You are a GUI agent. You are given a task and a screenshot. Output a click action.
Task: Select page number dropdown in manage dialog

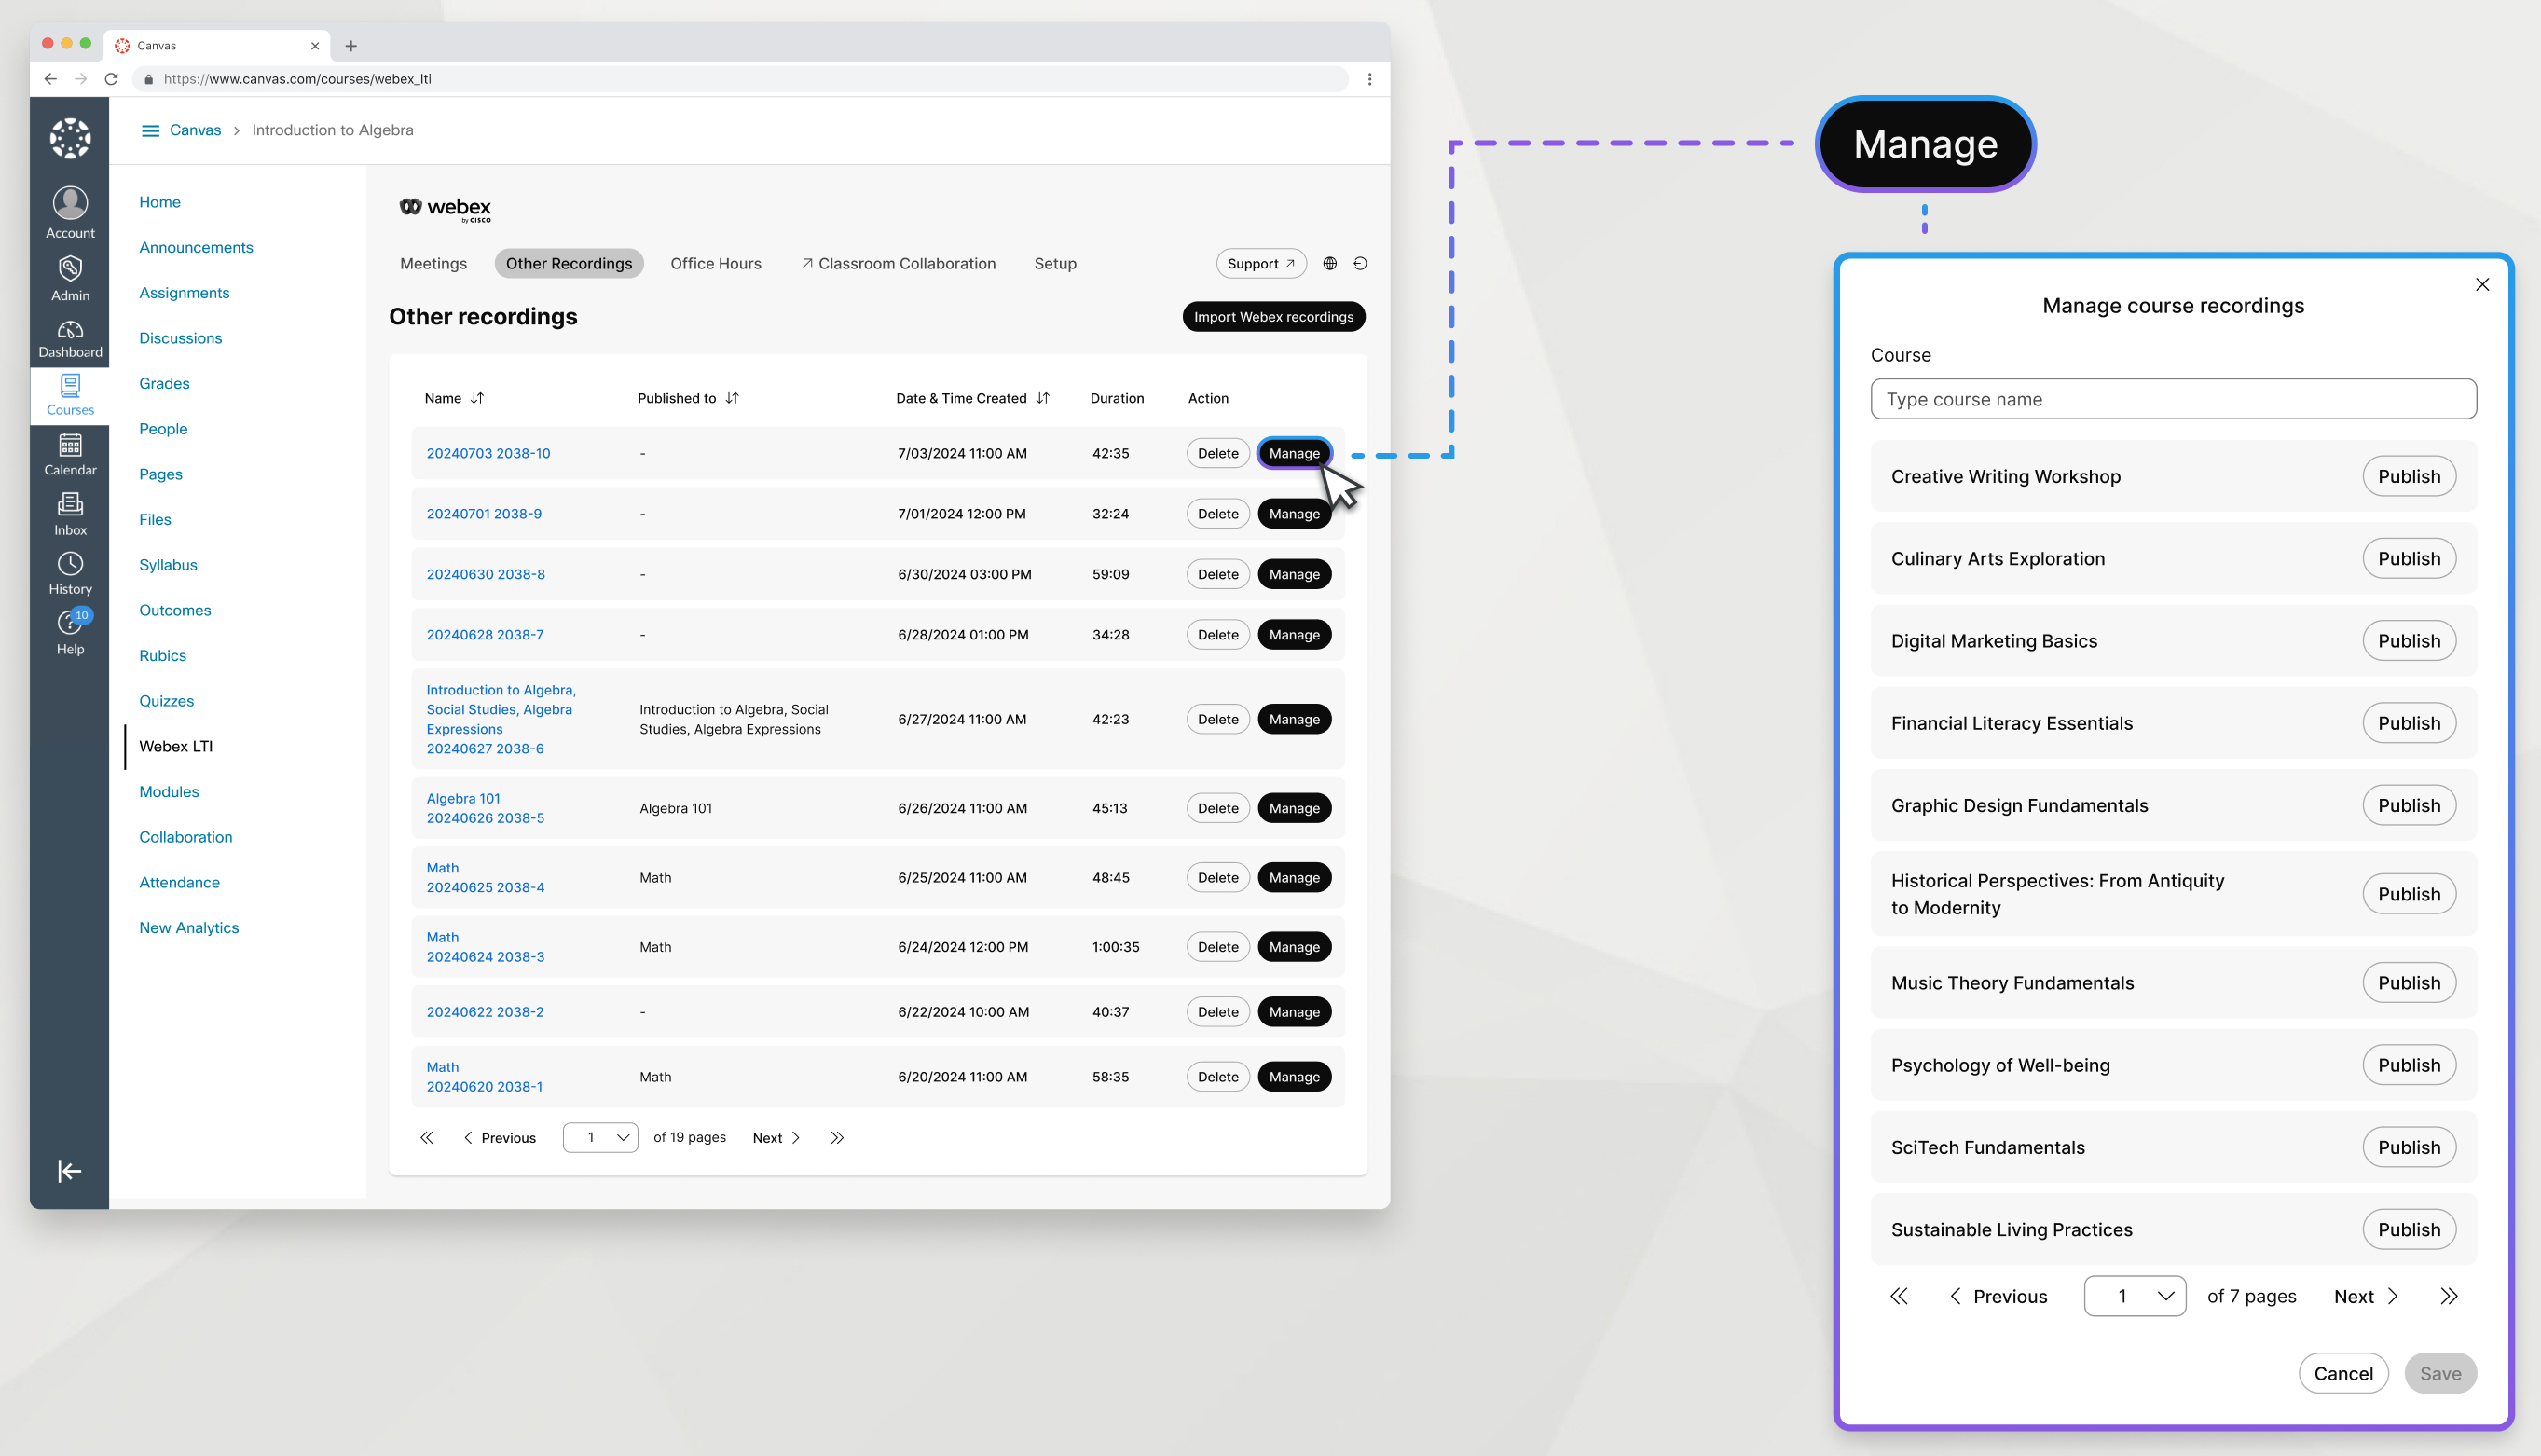click(x=2135, y=1296)
